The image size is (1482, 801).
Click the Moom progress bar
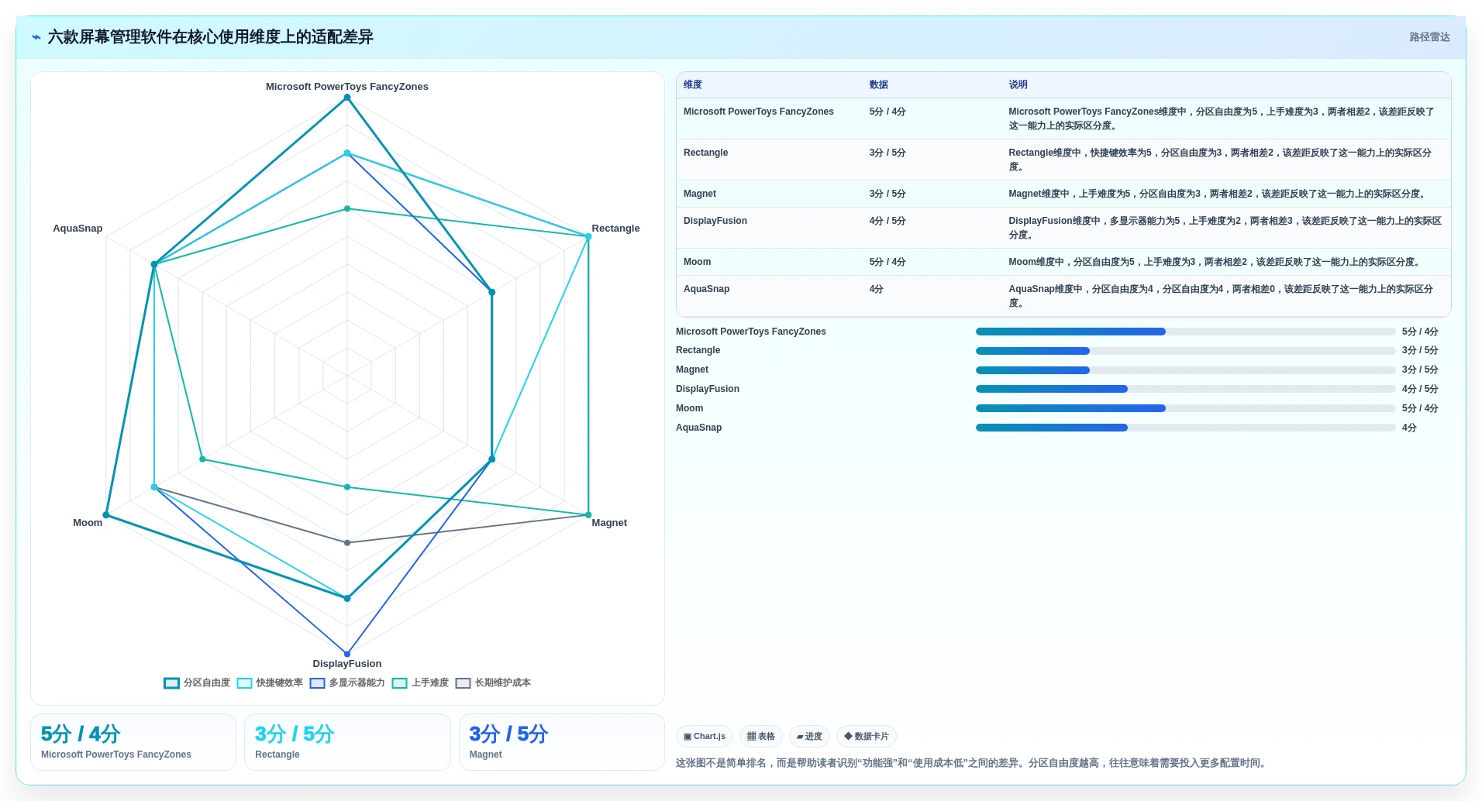click(1185, 408)
